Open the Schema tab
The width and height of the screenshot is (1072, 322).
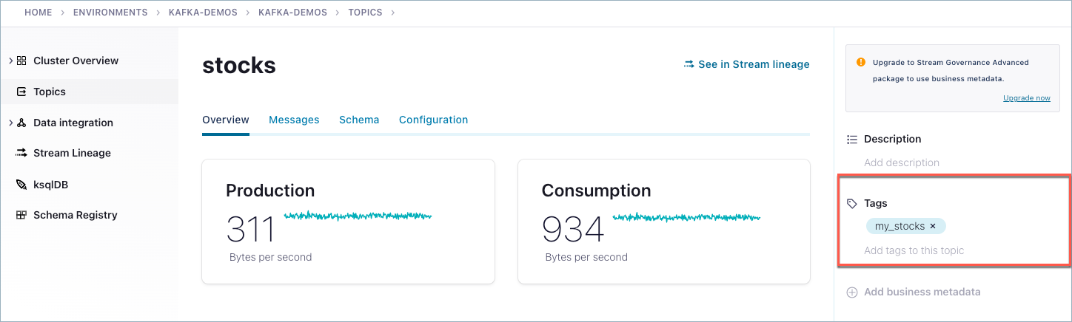pos(359,120)
